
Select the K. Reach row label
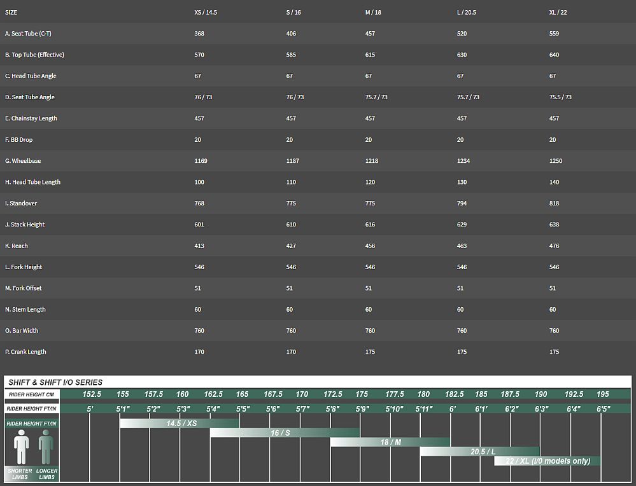[x=16, y=246]
